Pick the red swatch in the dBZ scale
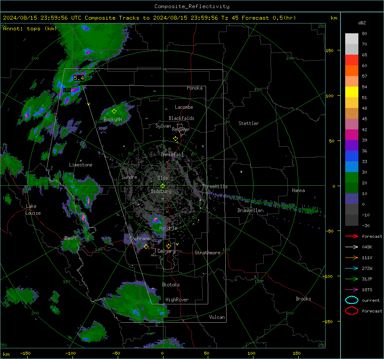Viewport: 384px width, 359px height. pos(352,60)
